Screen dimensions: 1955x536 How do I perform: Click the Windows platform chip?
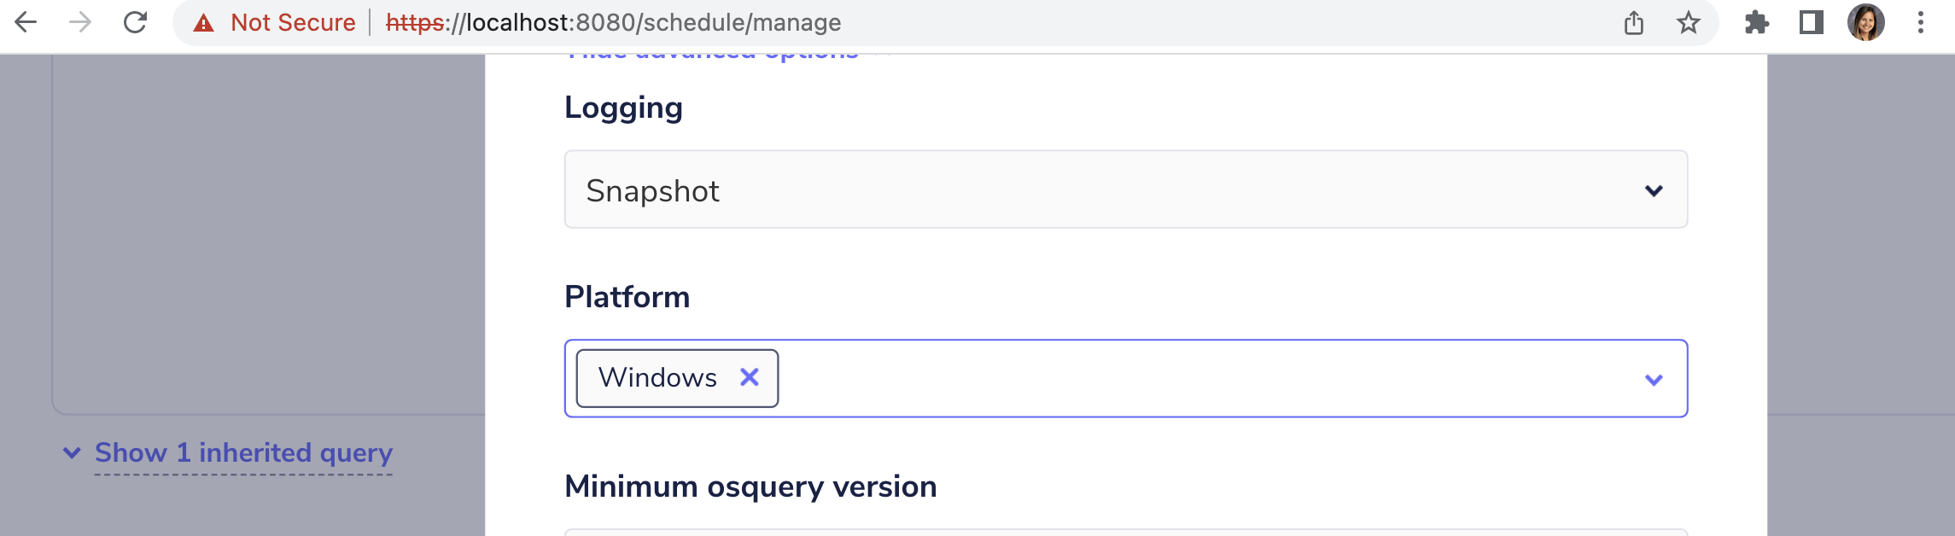[657, 377]
